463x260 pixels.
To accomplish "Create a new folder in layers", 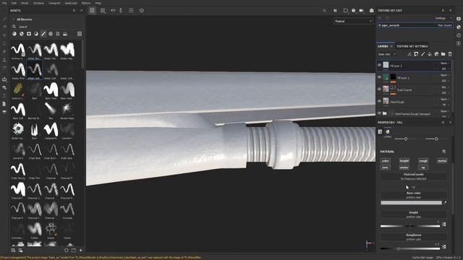I will click(443, 54).
